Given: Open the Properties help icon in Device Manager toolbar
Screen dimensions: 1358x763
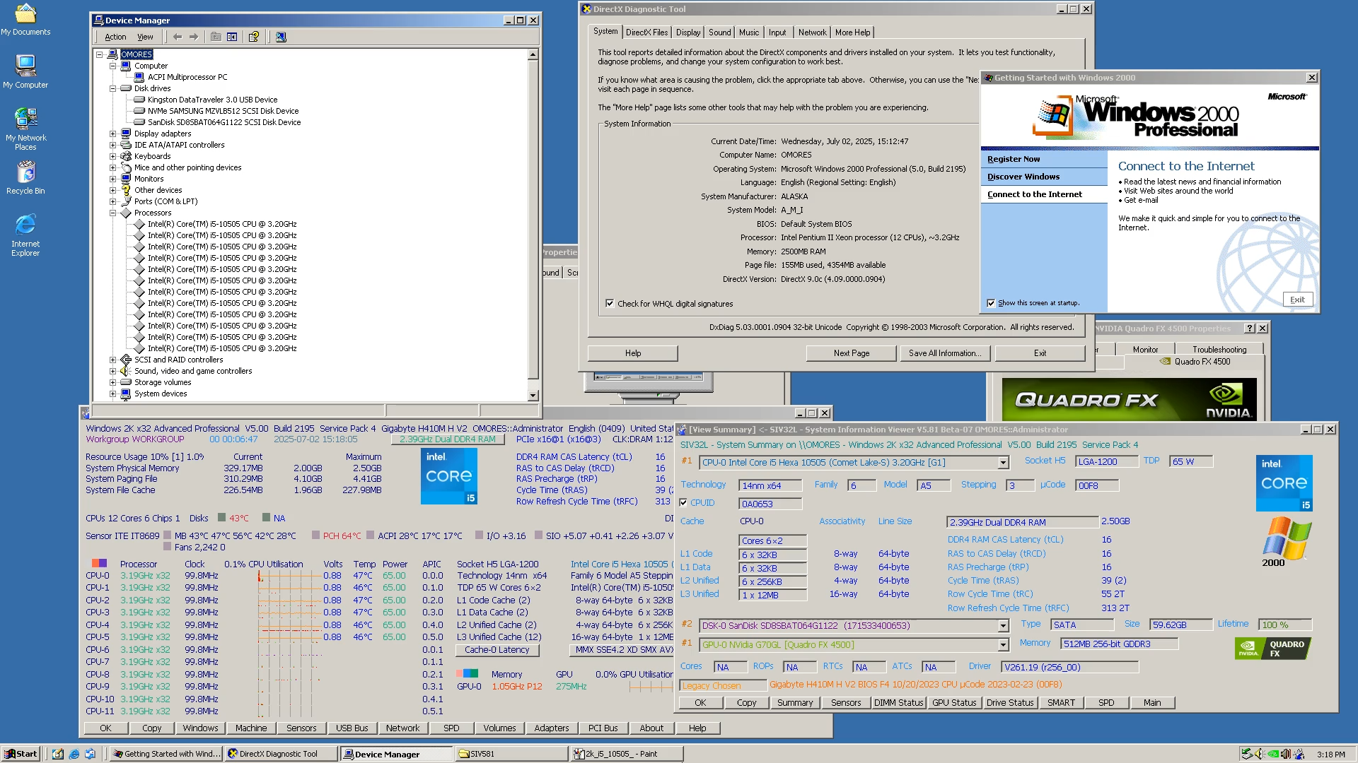Looking at the screenshot, I should pyautogui.click(x=254, y=37).
